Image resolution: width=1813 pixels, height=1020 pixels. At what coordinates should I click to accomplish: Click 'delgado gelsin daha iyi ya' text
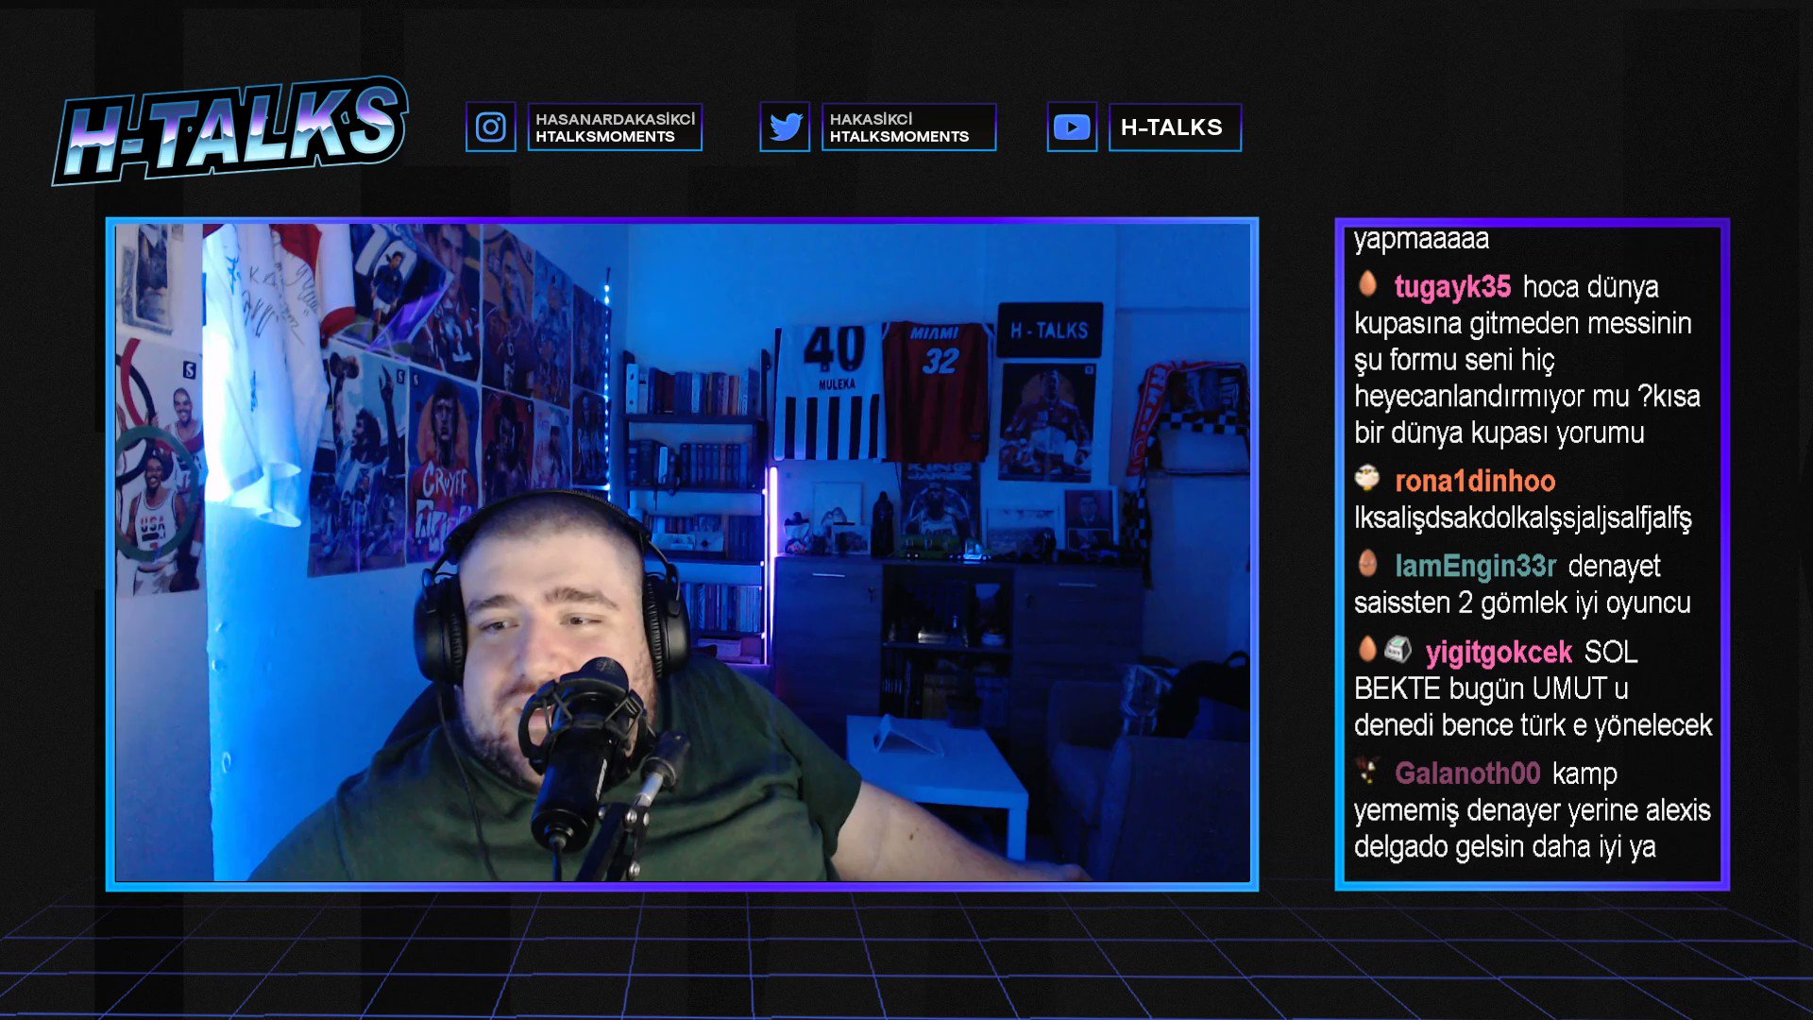(1504, 846)
